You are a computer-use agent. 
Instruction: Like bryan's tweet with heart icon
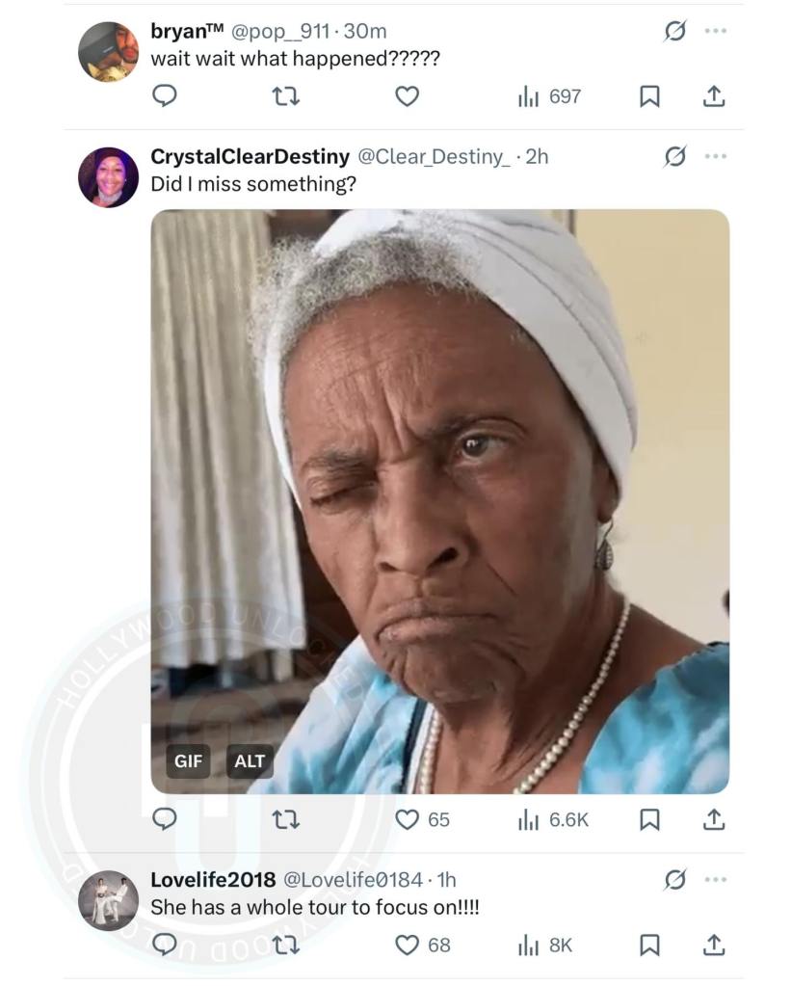pos(408,96)
